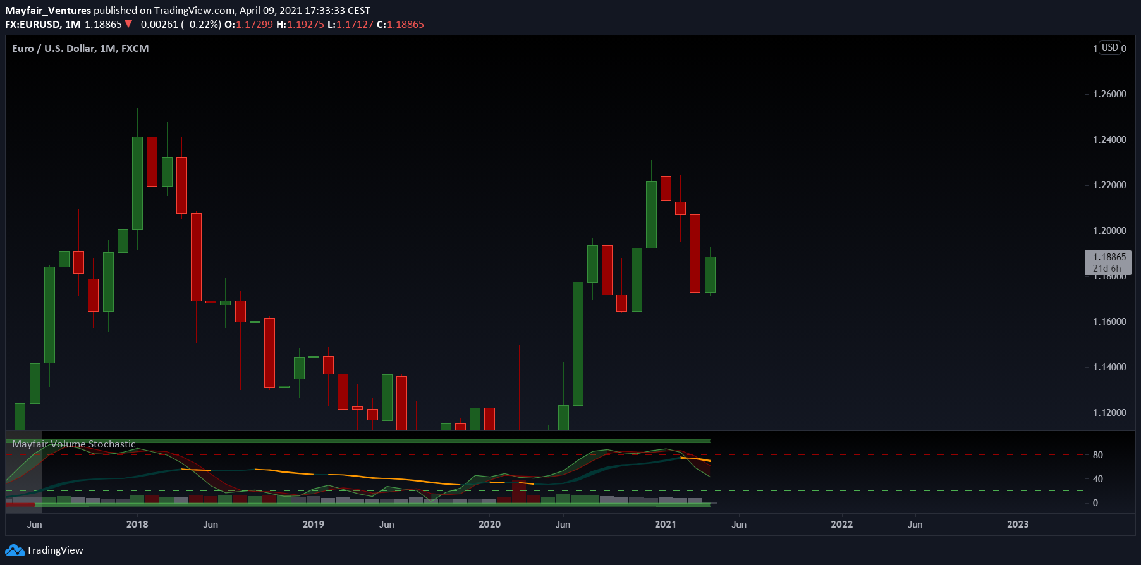Screen dimensions: 1141x565
Task: Click the 1.22000 price axis label
Action: pos(1109,185)
